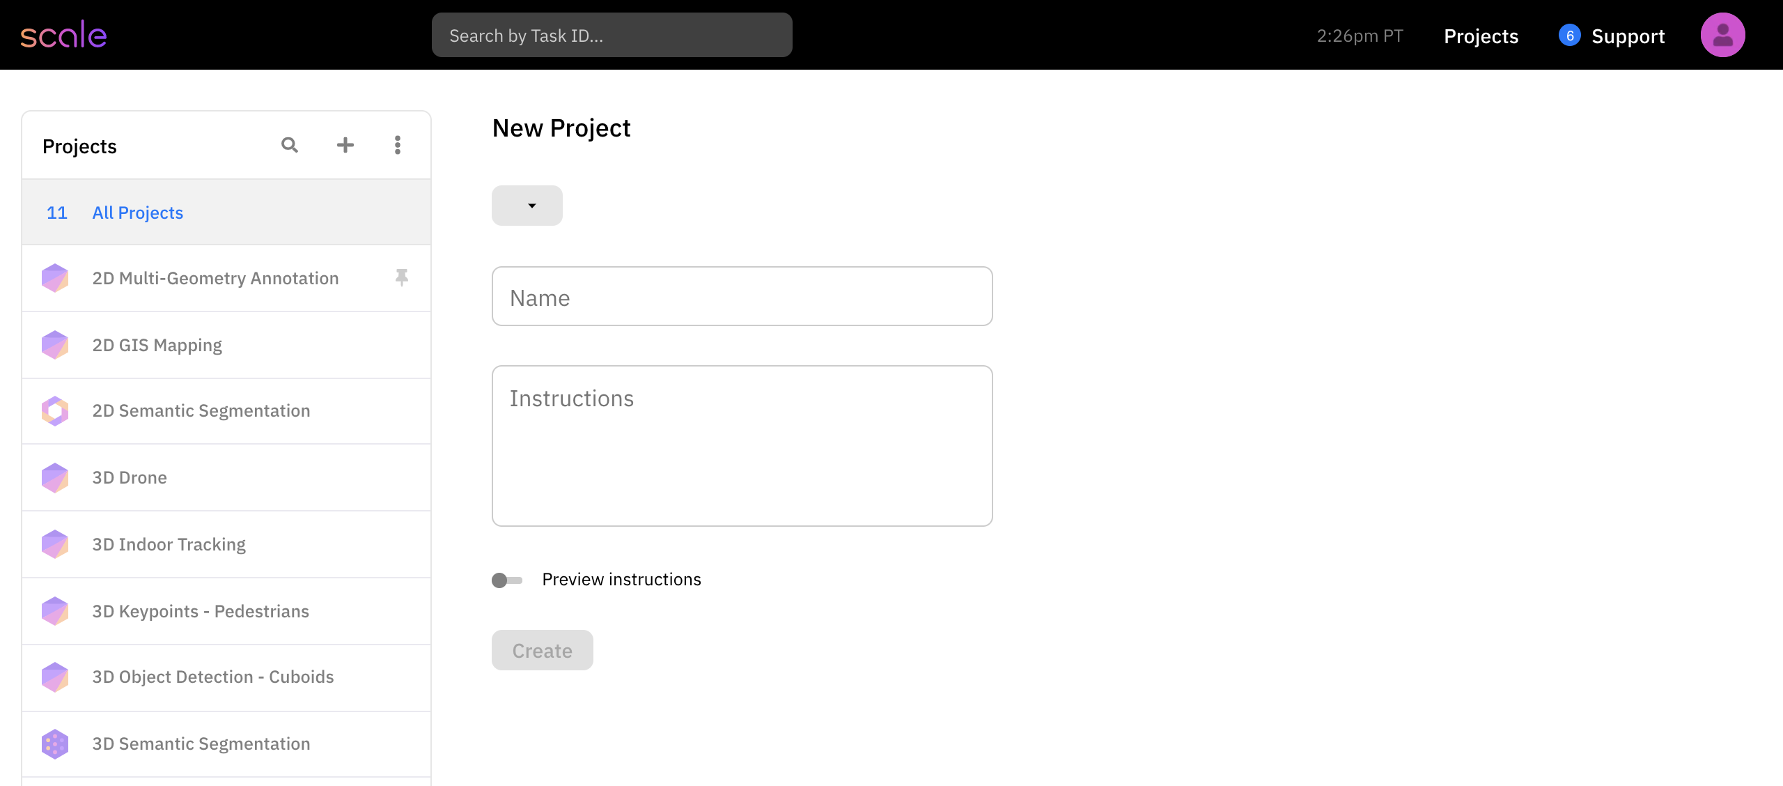This screenshot has height=786, width=1783.
Task: Open the three-dot menu in Projects panel
Action: pos(398,145)
